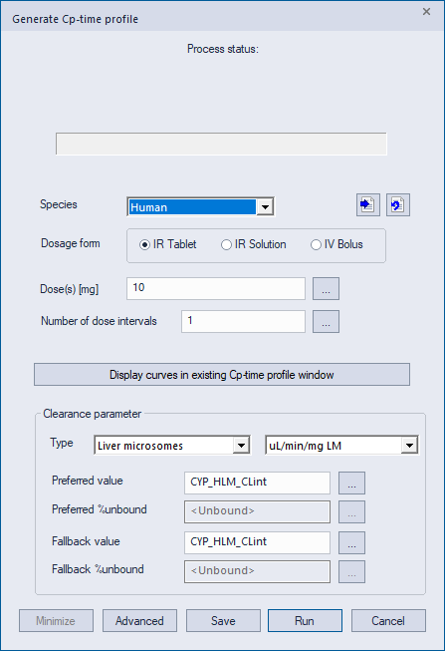Screen dimensions: 445x651
Task: Click the Cancel button
Action: tap(388, 621)
